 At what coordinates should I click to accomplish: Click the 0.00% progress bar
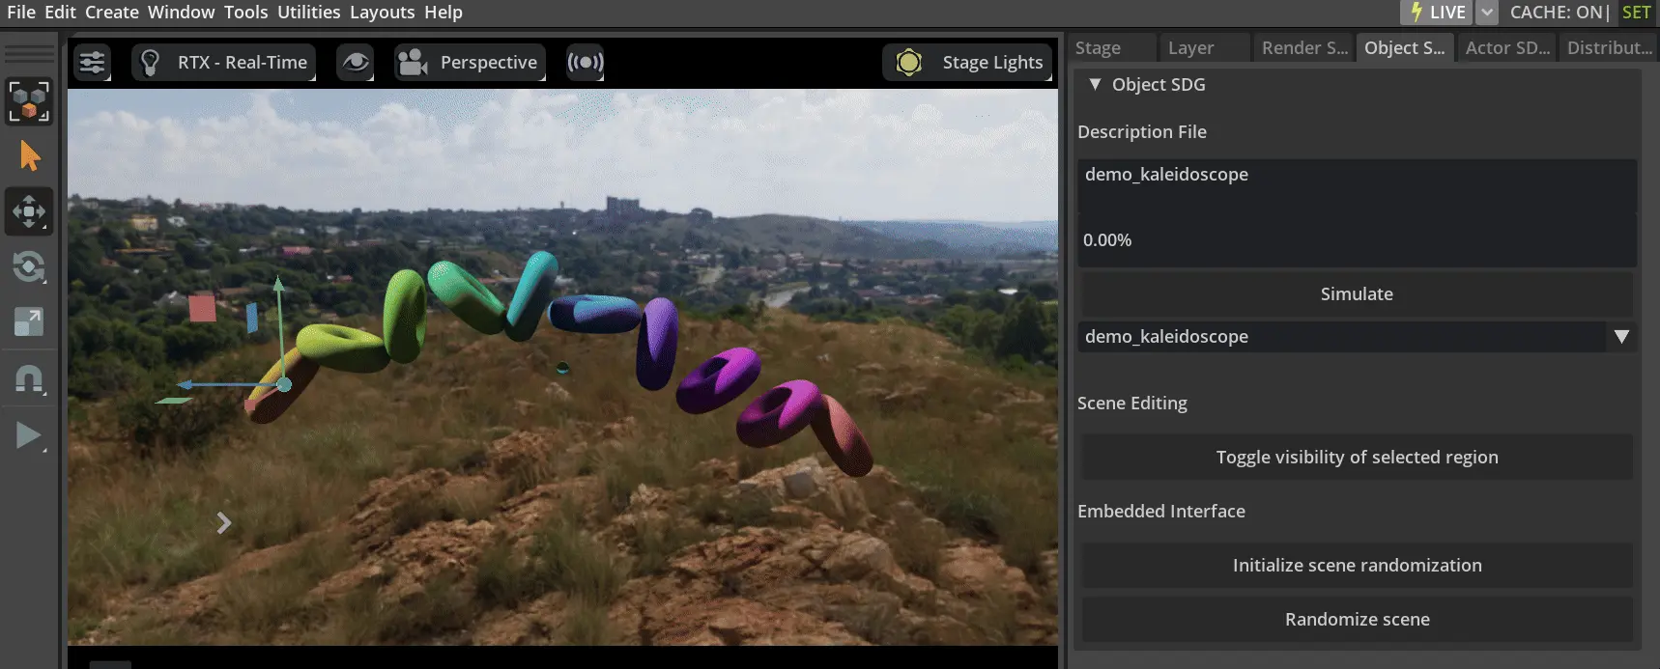click(x=1357, y=240)
